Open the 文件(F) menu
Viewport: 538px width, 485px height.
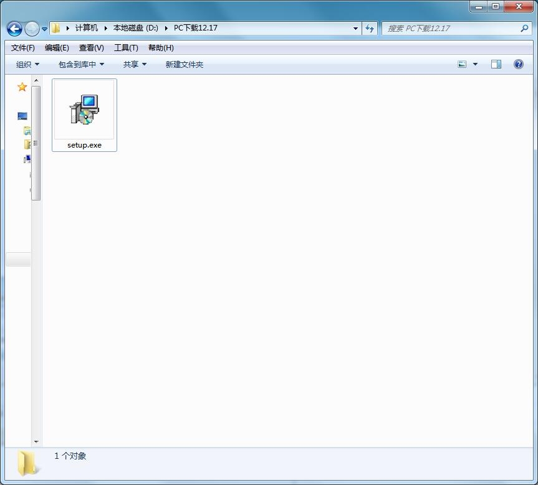(23, 48)
